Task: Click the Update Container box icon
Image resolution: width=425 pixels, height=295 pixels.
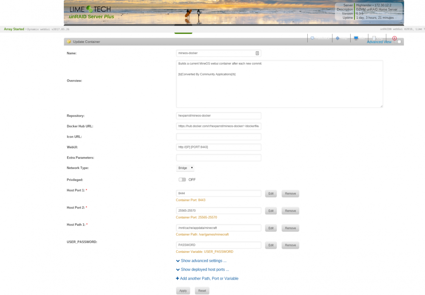Action: coord(69,42)
